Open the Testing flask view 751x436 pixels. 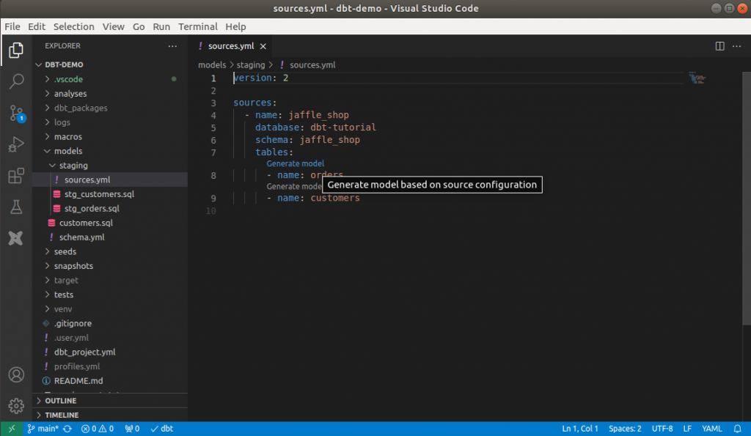point(16,207)
